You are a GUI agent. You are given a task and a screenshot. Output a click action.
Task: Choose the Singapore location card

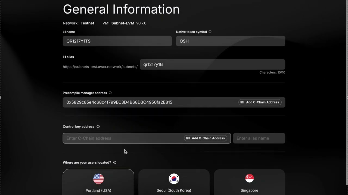pyautogui.click(x=249, y=182)
